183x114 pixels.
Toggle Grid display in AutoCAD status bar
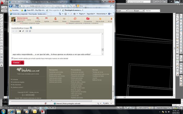tap(32, 108)
